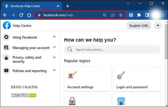Click the key icon for Login and password
The image size is (168, 107).
pos(121,75)
